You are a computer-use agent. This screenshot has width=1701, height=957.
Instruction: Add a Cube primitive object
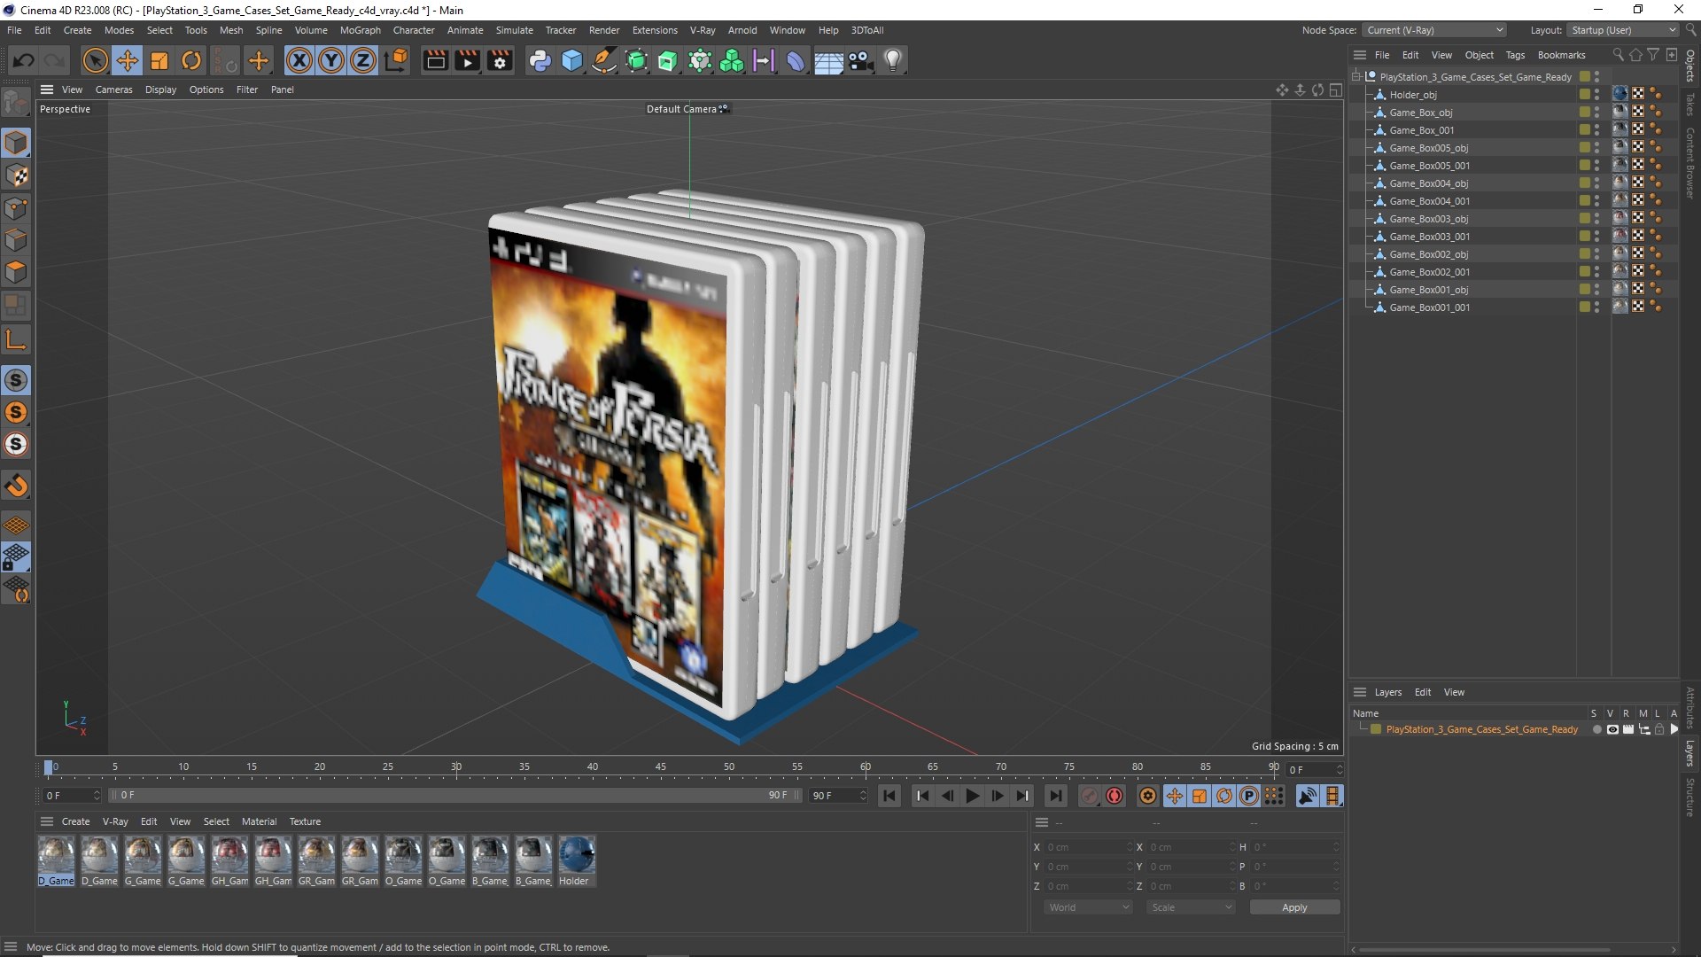572,60
